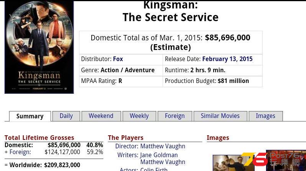Click actor Colin Firth link
This screenshot has width=306, height=171.
[x=154, y=169]
